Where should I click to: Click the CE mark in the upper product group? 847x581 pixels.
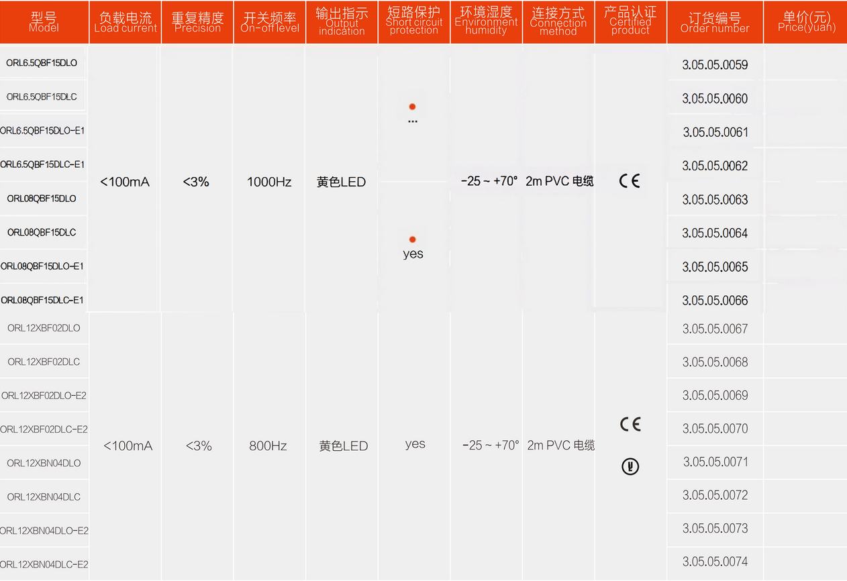(x=630, y=180)
